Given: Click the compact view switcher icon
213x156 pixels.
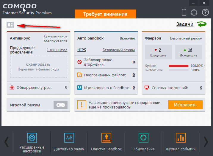Looking at the screenshot, I should pyautogui.click(x=10, y=25).
